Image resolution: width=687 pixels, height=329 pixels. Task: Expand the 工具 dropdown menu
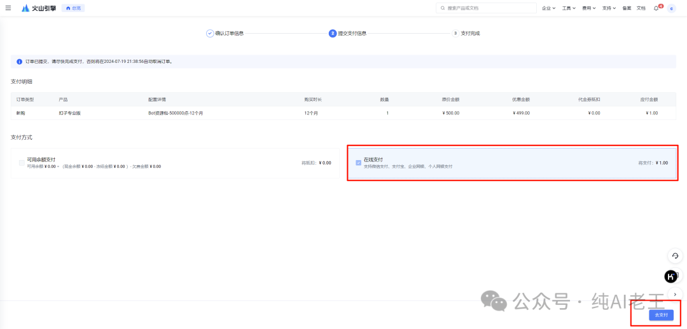[568, 8]
